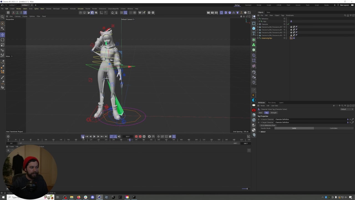Image resolution: width=355 pixels, height=200 pixels.
Task: Toggle layer checkbox for mixamorig:Hips
Action: [285, 38]
